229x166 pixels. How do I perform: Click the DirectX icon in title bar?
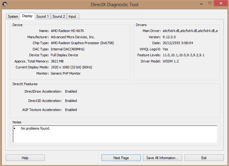(5, 4)
